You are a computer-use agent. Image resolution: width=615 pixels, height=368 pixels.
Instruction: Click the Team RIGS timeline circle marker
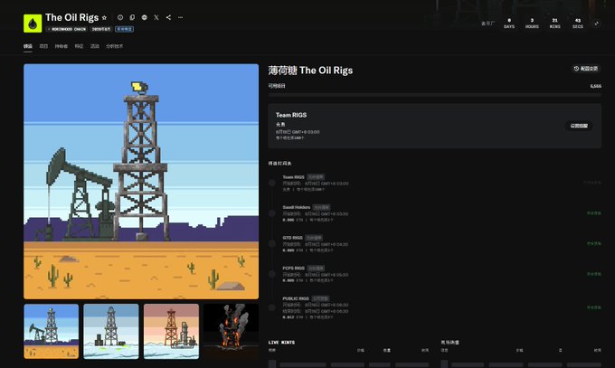pos(272,183)
